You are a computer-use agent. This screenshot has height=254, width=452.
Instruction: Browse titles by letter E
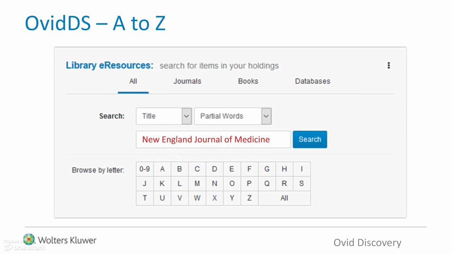point(232,169)
